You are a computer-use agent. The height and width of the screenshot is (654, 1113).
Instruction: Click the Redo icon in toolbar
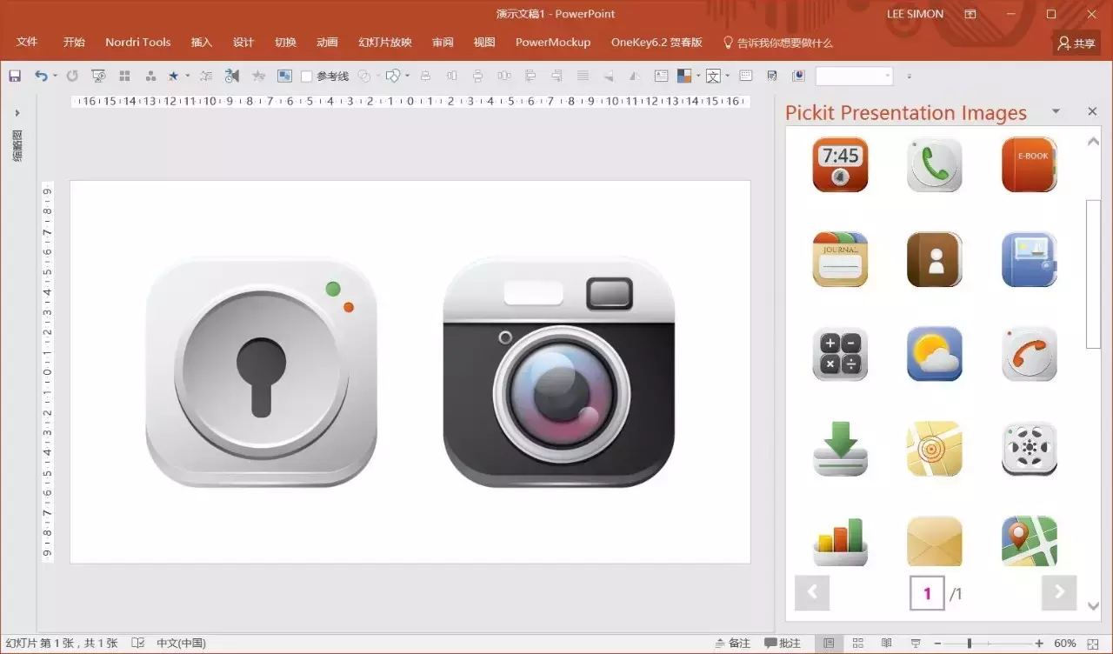tap(72, 77)
